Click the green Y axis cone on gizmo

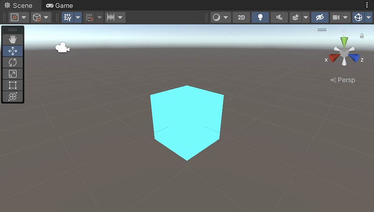coord(344,41)
